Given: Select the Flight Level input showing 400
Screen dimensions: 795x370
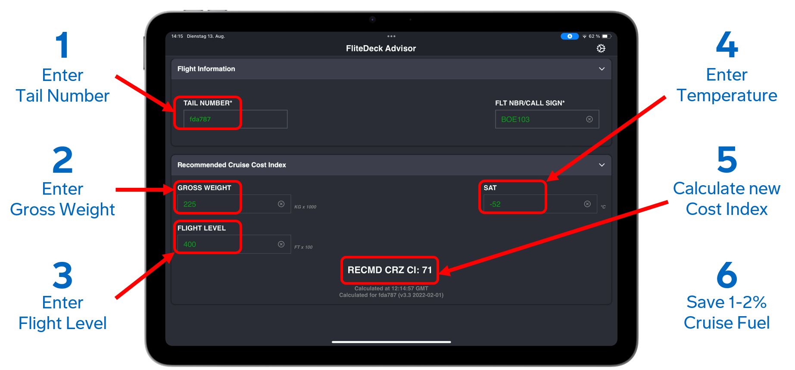Looking at the screenshot, I should coord(234,244).
